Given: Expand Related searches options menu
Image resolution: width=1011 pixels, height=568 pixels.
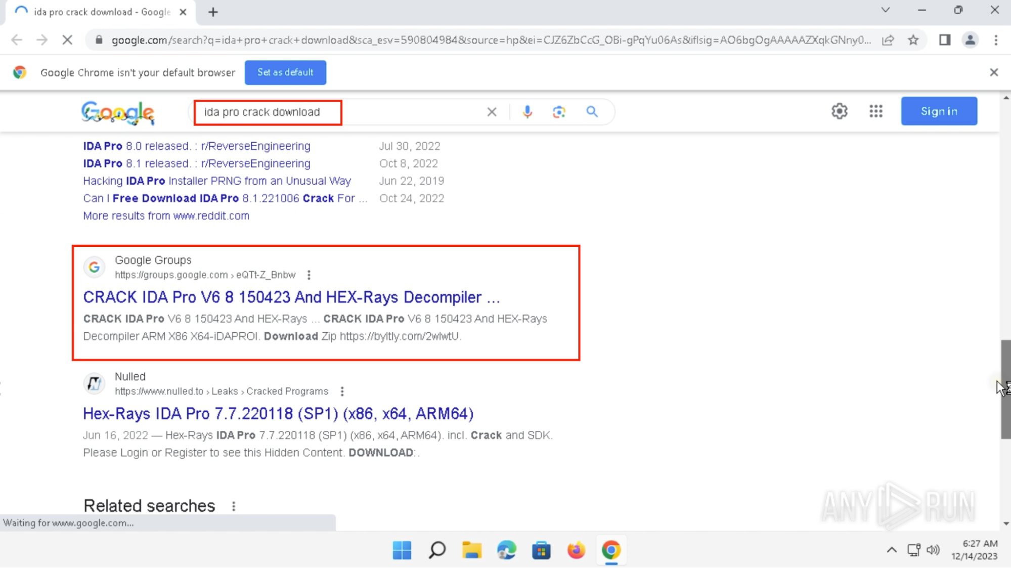Looking at the screenshot, I should click(233, 506).
